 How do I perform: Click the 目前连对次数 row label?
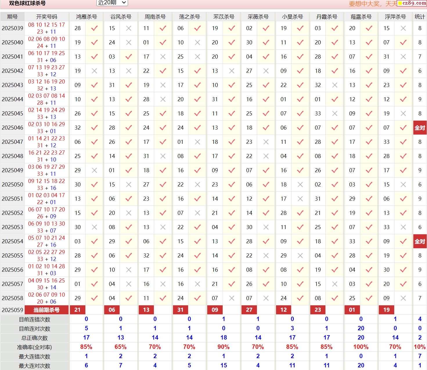click(x=35, y=329)
